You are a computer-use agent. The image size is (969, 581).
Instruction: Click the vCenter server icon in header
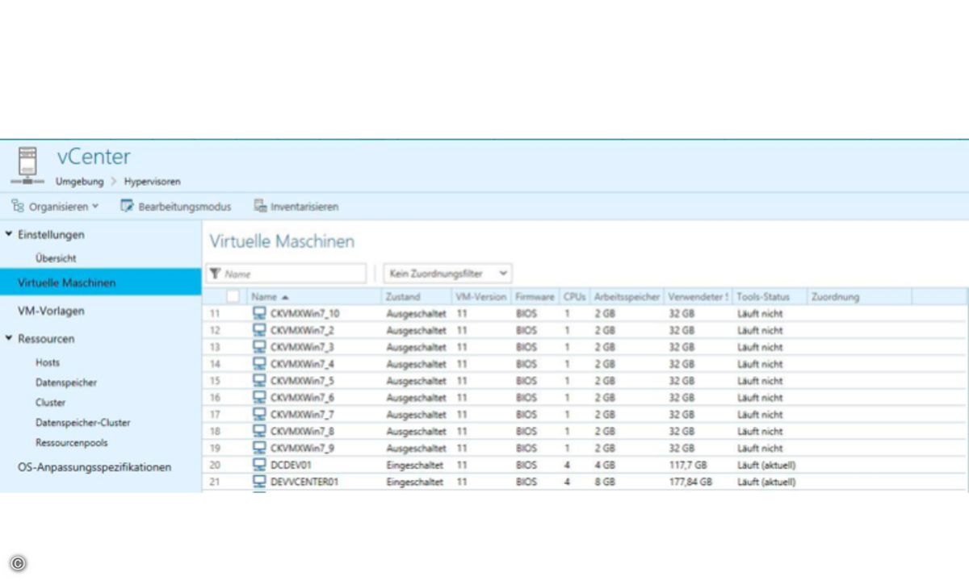[x=28, y=166]
